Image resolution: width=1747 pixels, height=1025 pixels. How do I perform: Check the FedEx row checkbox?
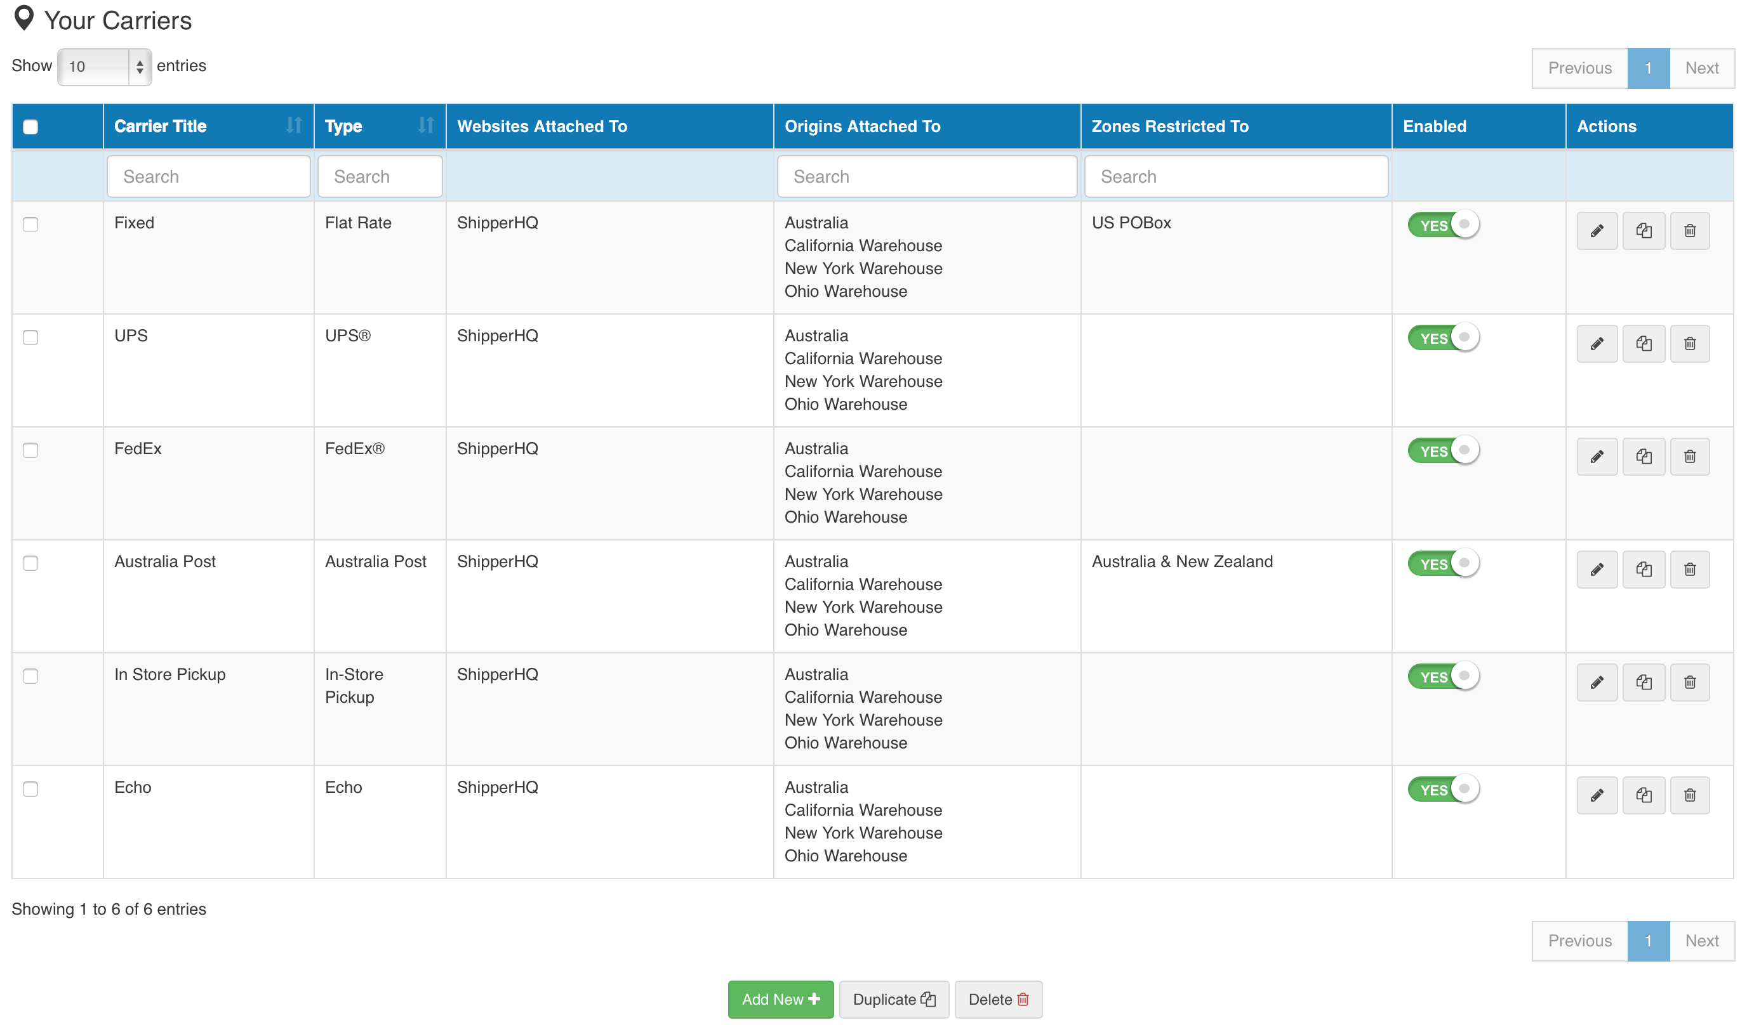click(x=30, y=450)
